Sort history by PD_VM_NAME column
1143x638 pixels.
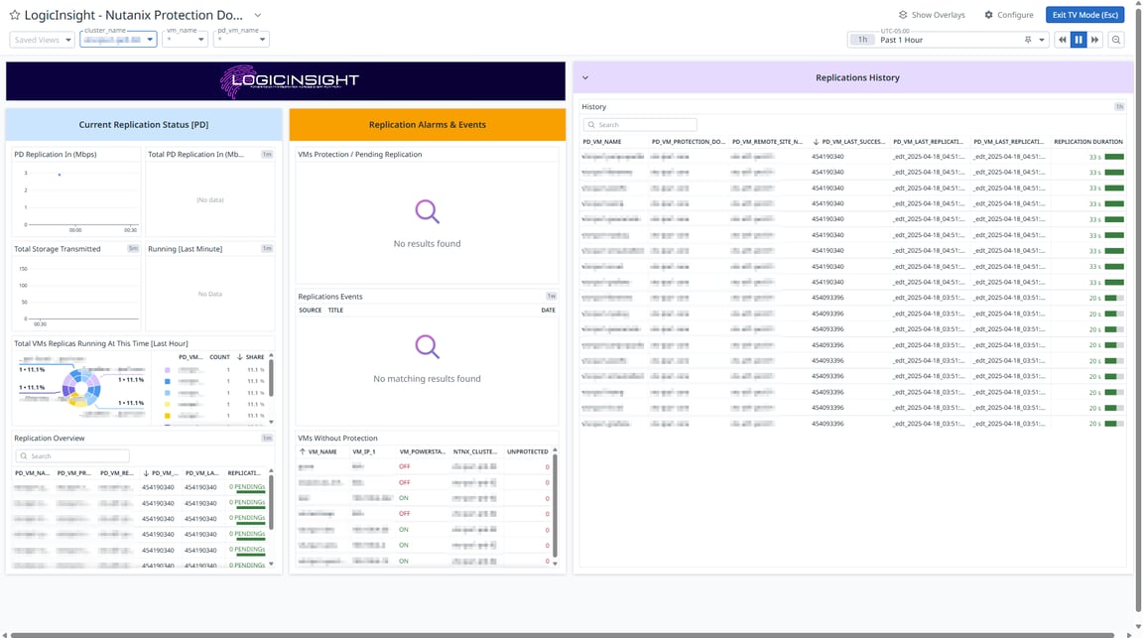click(602, 142)
